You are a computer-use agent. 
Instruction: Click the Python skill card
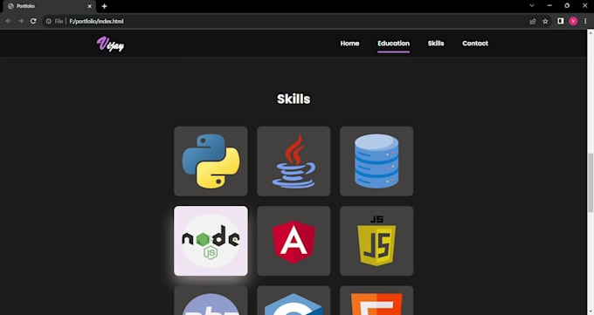(211, 161)
